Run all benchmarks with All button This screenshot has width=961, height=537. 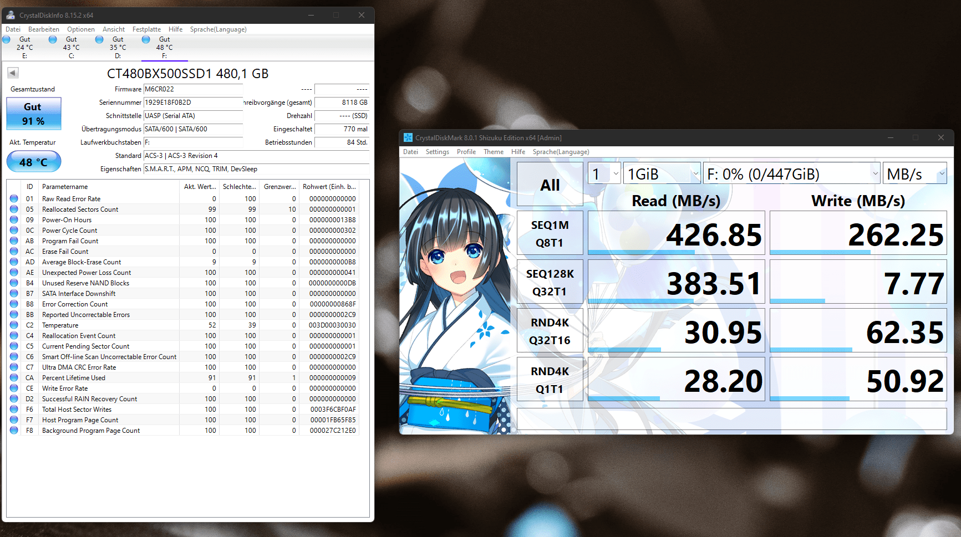point(550,185)
